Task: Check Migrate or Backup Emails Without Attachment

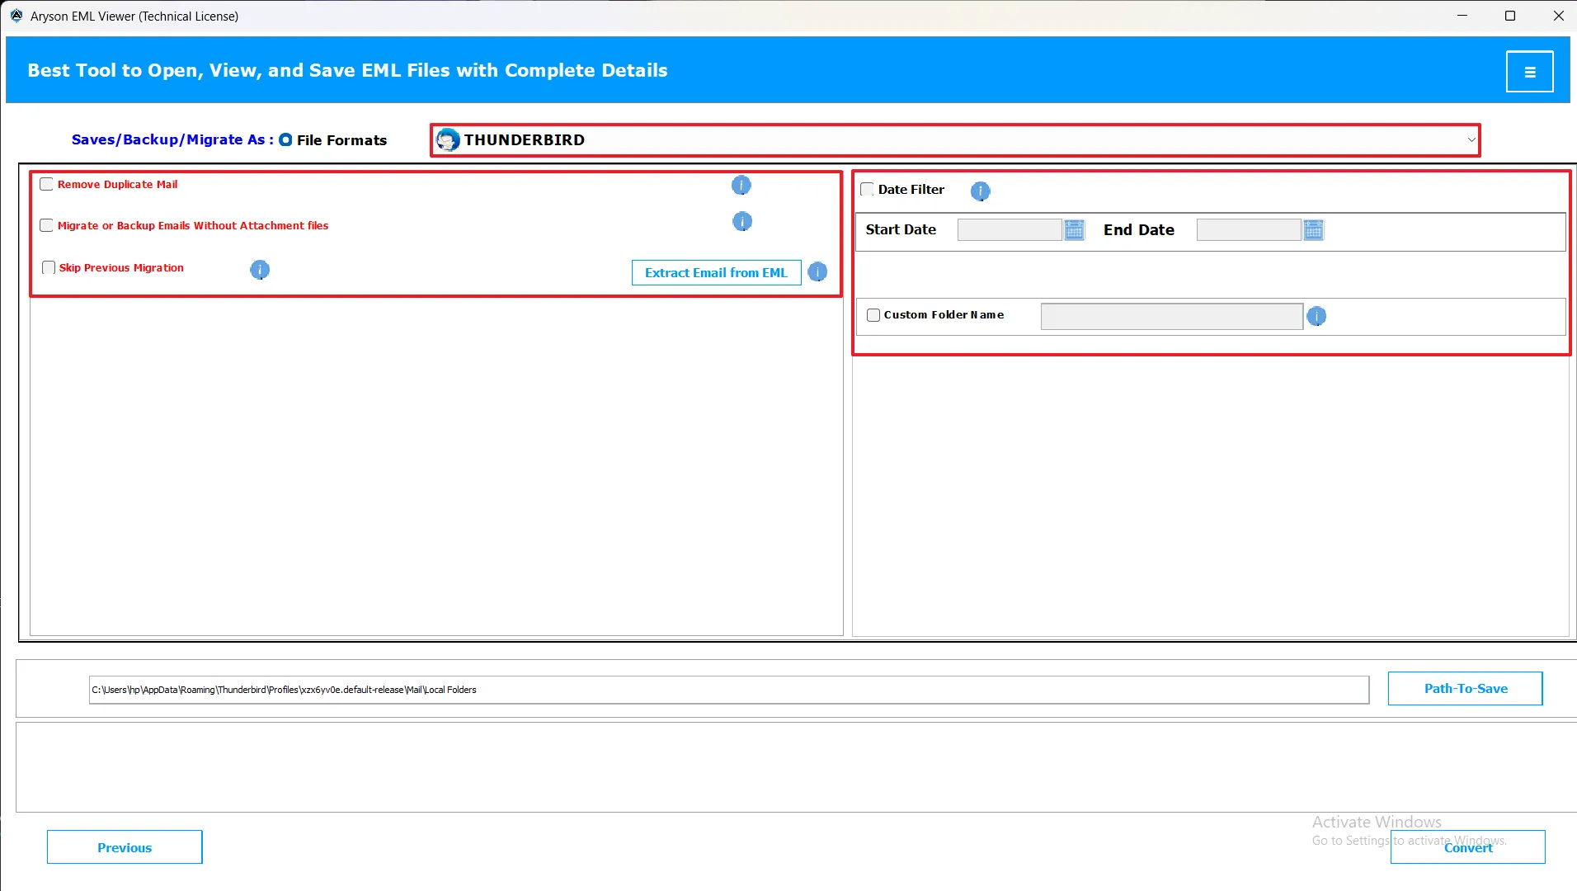Action: point(47,226)
